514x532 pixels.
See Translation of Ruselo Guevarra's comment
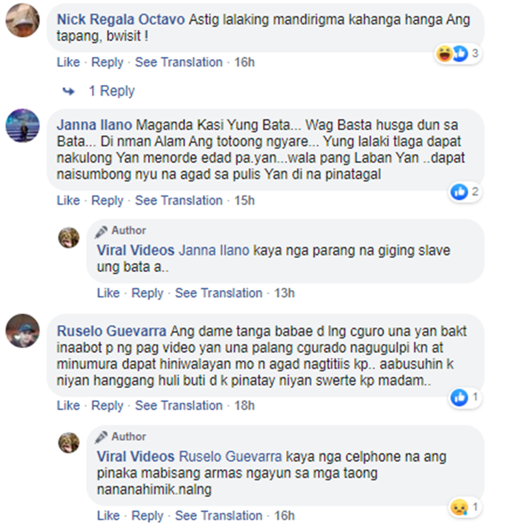179,405
